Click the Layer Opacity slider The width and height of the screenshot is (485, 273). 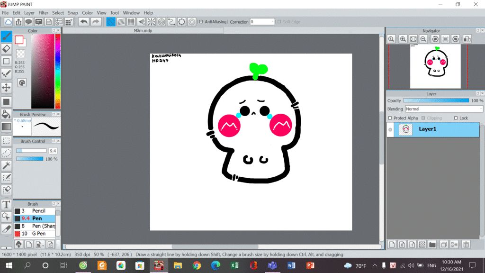click(436, 100)
